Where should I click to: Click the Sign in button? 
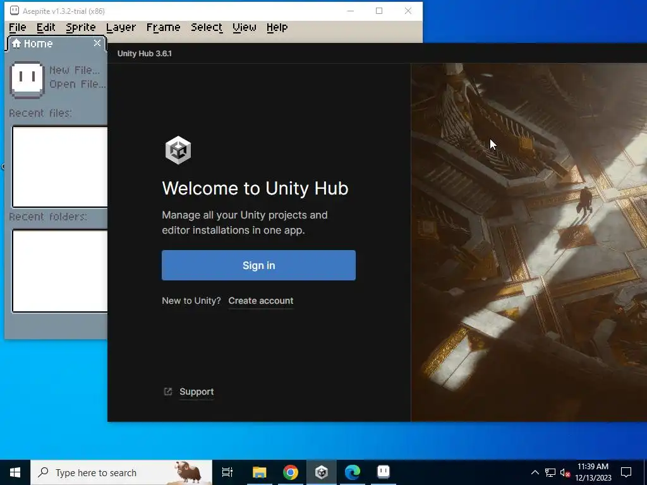pyautogui.click(x=258, y=265)
